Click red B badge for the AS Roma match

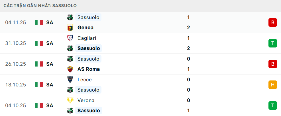272,64
